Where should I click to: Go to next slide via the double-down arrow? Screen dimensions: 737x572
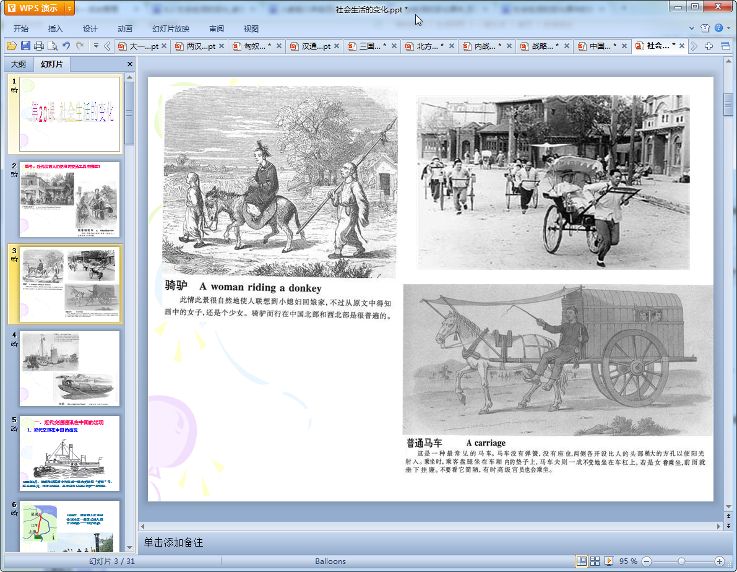coord(728,526)
